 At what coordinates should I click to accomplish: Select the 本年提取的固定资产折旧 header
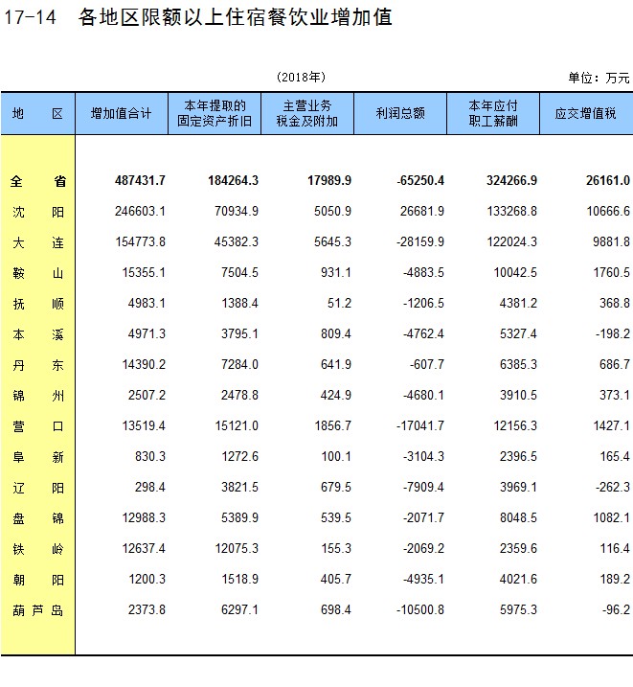(x=215, y=113)
